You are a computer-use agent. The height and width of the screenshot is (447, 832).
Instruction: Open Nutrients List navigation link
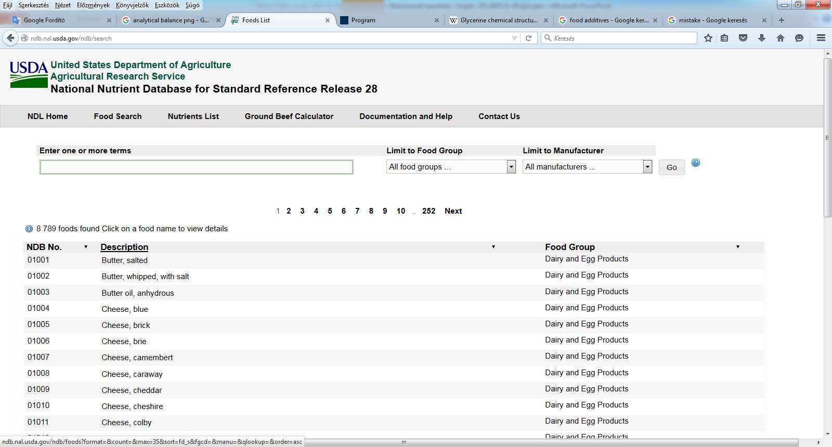[x=193, y=116]
